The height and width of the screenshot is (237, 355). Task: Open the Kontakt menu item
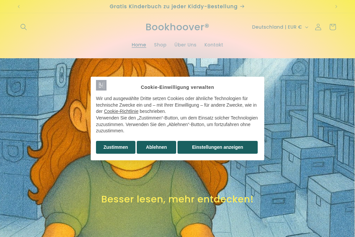click(x=214, y=45)
